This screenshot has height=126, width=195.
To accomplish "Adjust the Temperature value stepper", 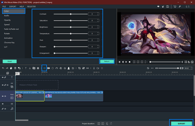I will [98, 34].
